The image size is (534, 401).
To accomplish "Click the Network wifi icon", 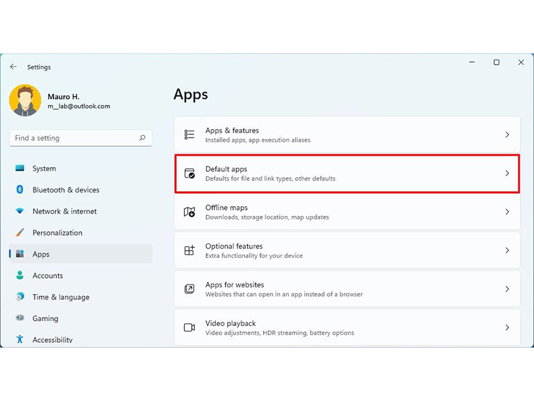I will point(20,211).
